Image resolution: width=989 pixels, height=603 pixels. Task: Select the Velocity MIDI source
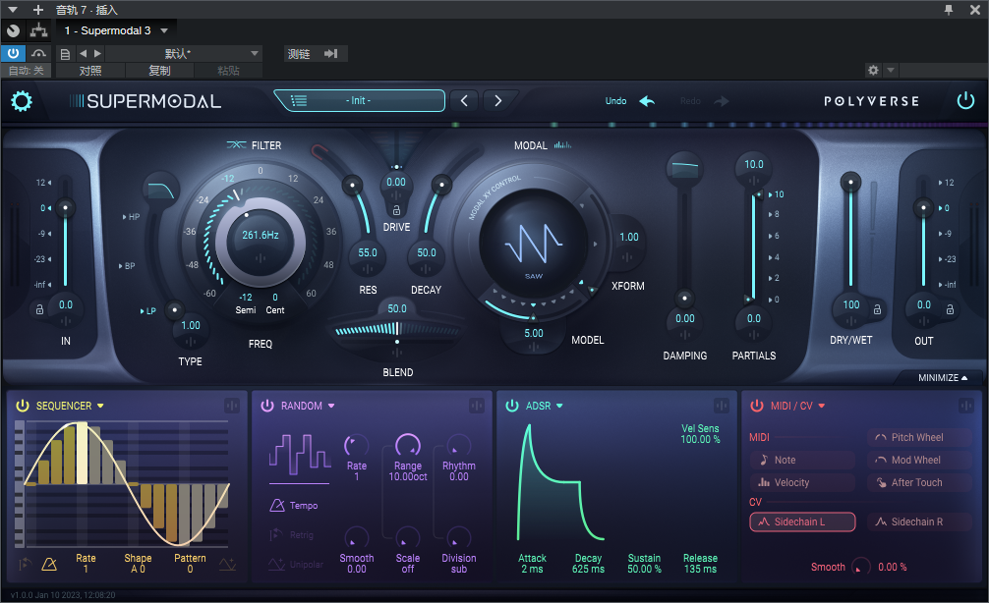(802, 482)
